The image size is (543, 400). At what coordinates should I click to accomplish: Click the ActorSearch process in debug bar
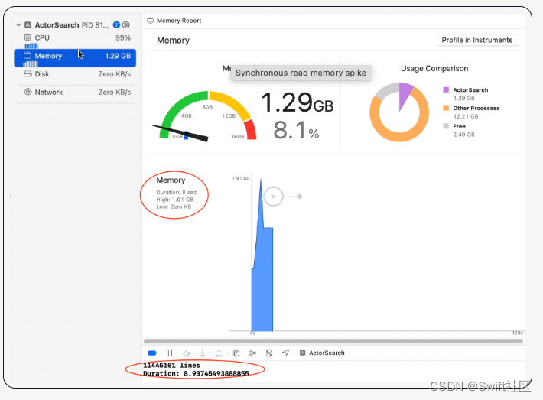[322, 353]
